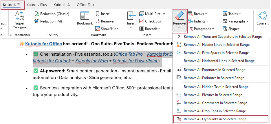Screen dimensions: 271x124
Task: Choose Remove All Header Lines in Selected Range
Action: pos(221,45)
